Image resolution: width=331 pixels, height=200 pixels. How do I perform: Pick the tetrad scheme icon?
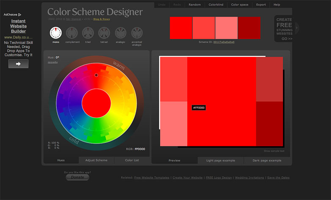coord(104,33)
